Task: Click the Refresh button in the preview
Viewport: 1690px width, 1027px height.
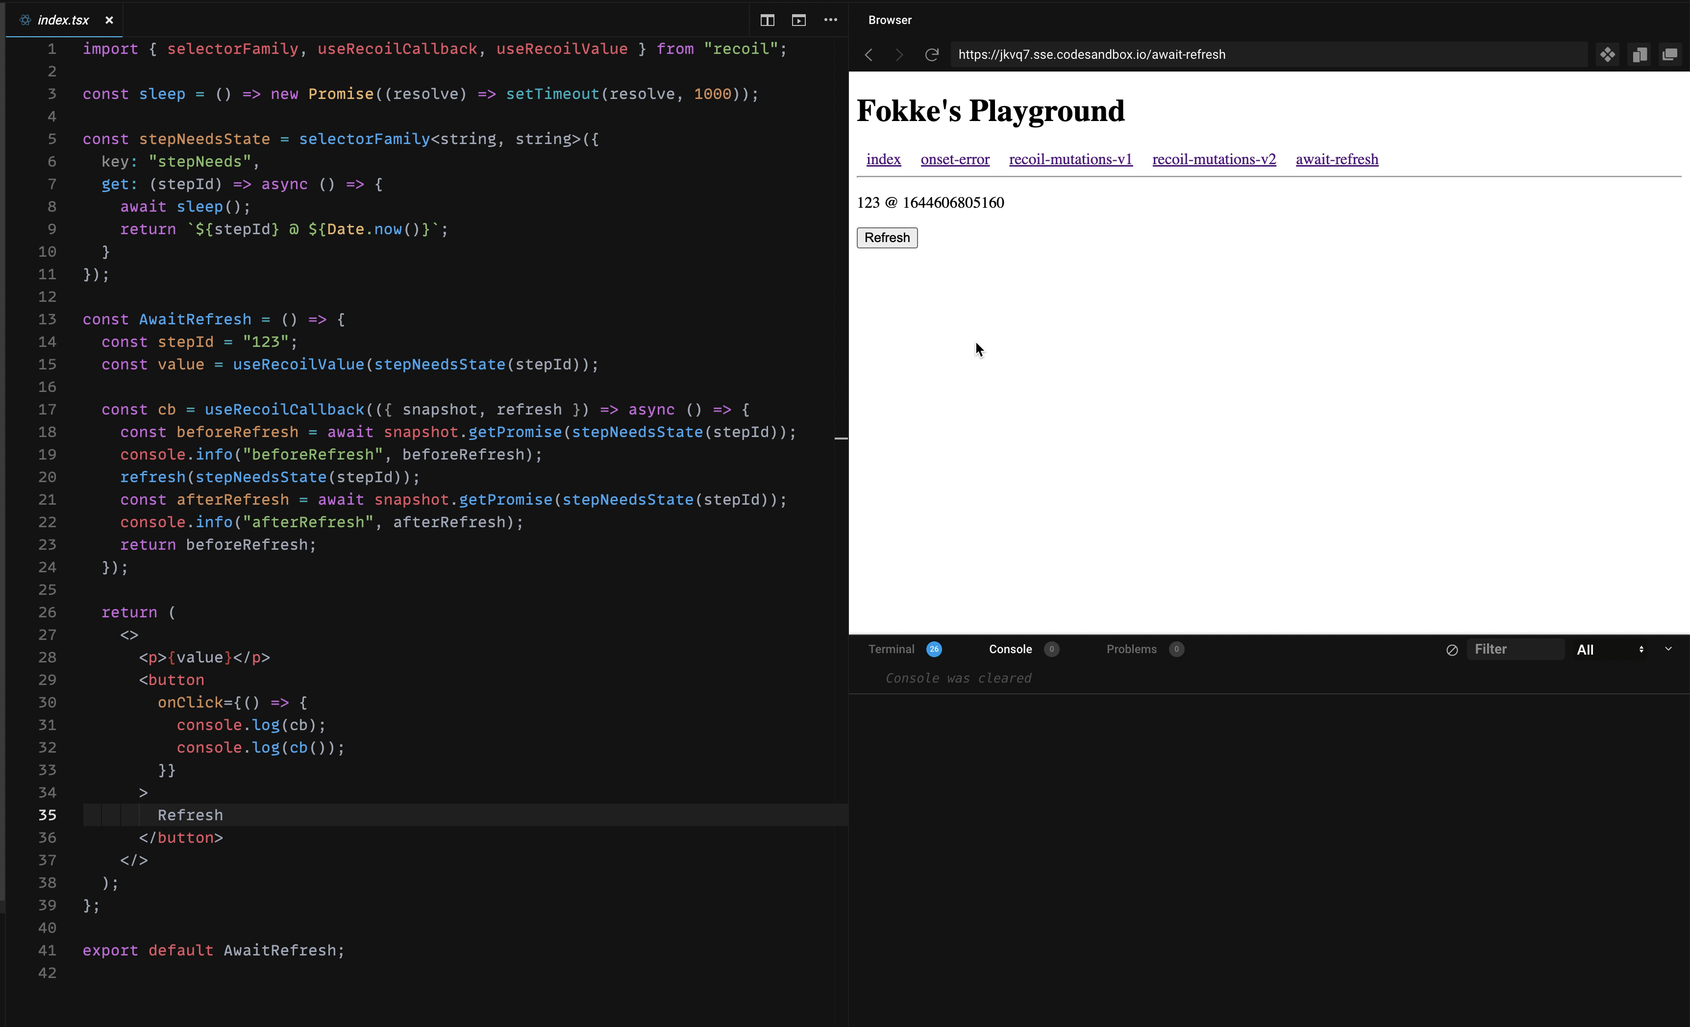Action: (886, 237)
